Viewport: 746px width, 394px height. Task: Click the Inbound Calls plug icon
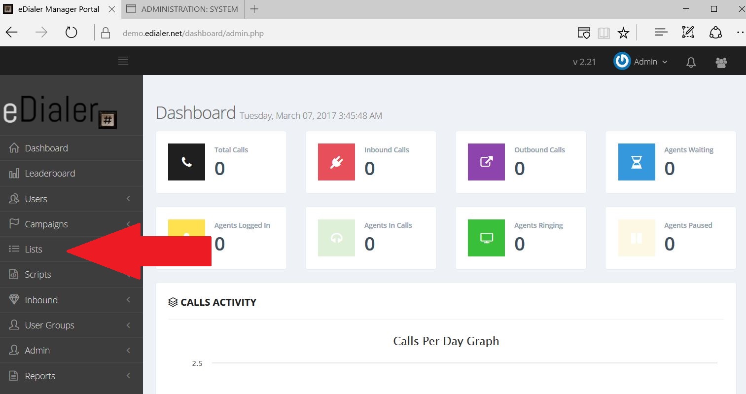pos(336,162)
